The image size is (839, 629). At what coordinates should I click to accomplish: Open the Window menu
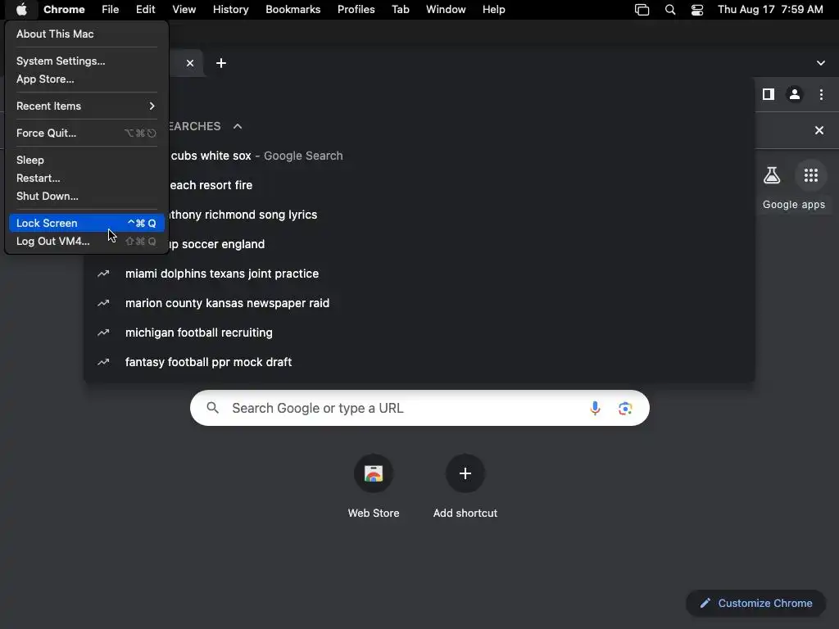pyautogui.click(x=446, y=10)
